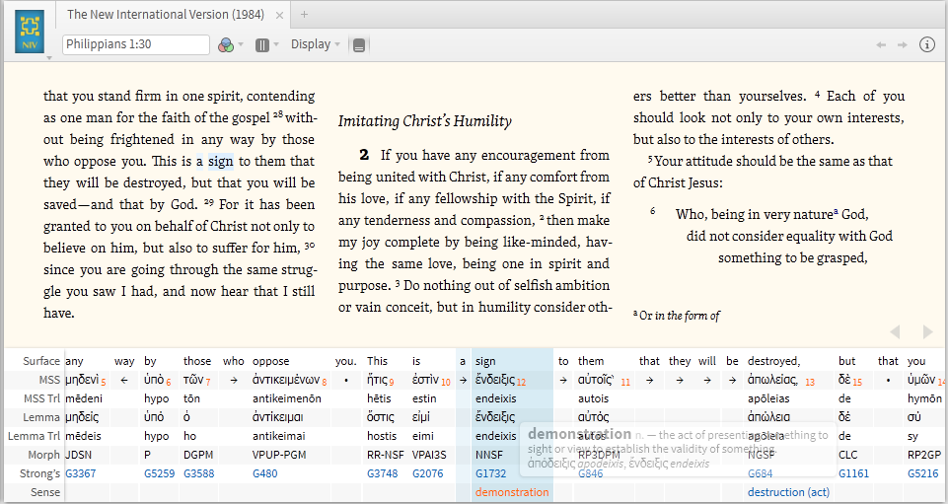Image resolution: width=948 pixels, height=504 pixels.
Task: Open the NIV resource panel menu icon
Action: tap(30, 32)
